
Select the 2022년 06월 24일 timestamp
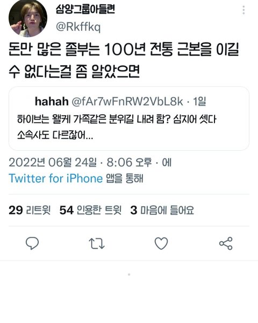pos(53,163)
